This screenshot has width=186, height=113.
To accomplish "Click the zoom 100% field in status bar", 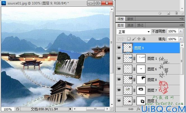I will tap(8, 109).
